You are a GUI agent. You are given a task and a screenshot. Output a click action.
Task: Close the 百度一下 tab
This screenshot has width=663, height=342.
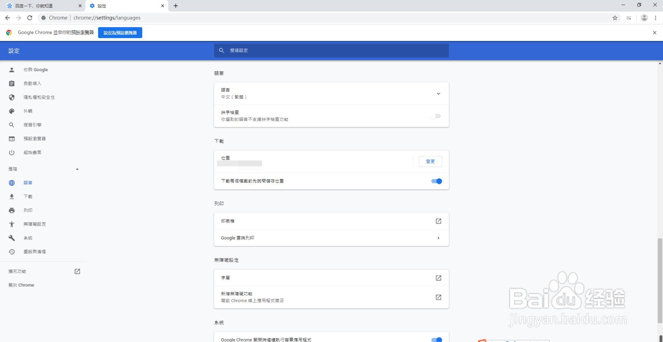[x=80, y=6]
